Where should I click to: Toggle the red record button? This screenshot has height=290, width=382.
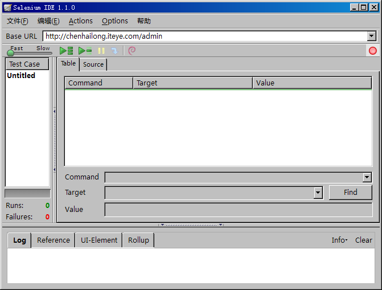tap(372, 51)
